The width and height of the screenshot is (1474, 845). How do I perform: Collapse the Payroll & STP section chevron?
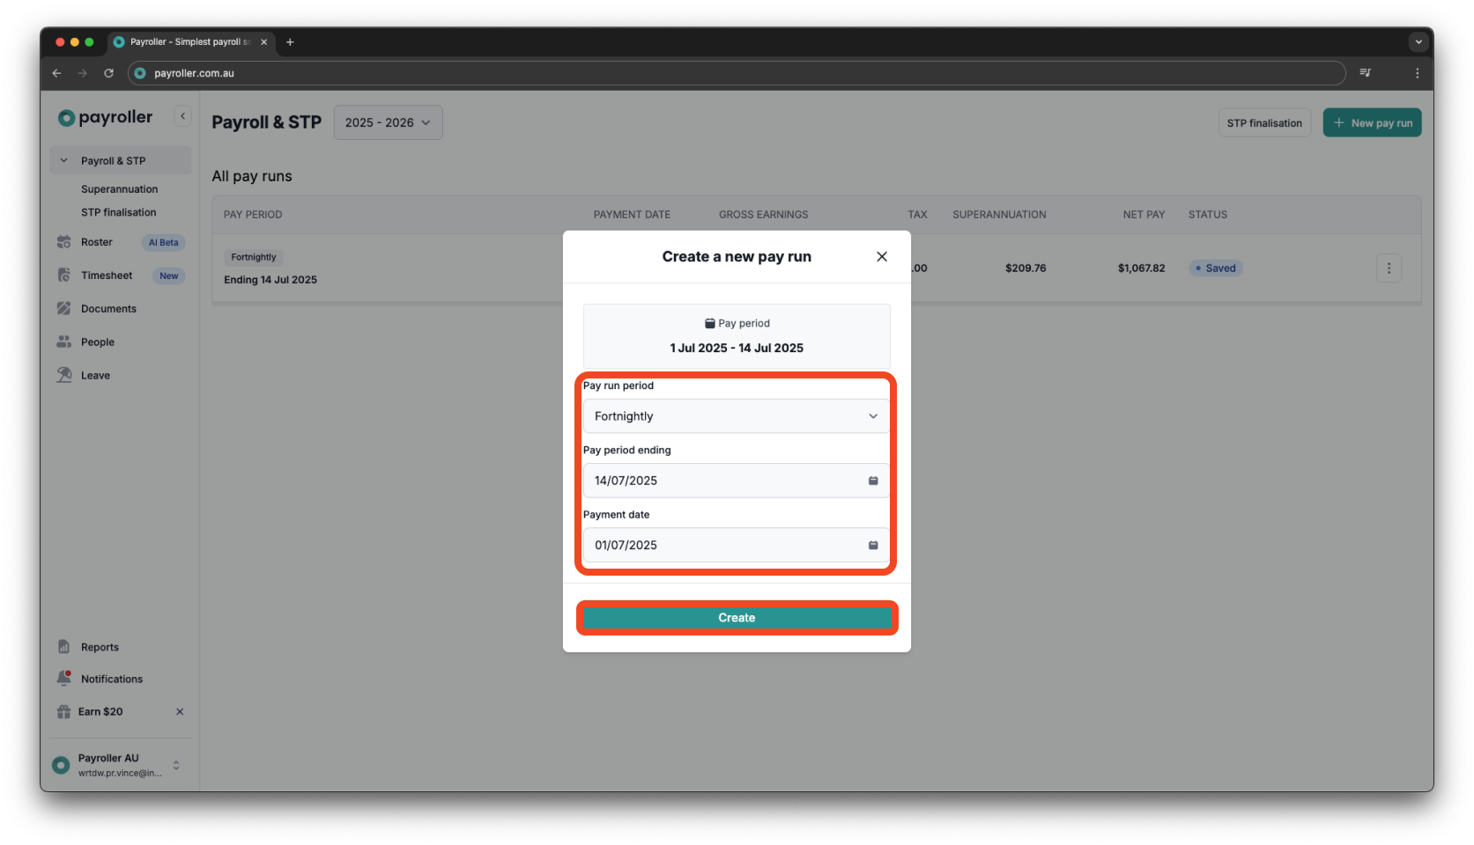[63, 160]
